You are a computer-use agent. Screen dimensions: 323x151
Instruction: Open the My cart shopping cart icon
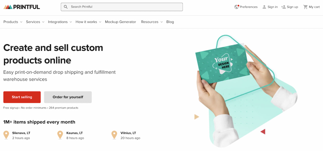[305, 7]
